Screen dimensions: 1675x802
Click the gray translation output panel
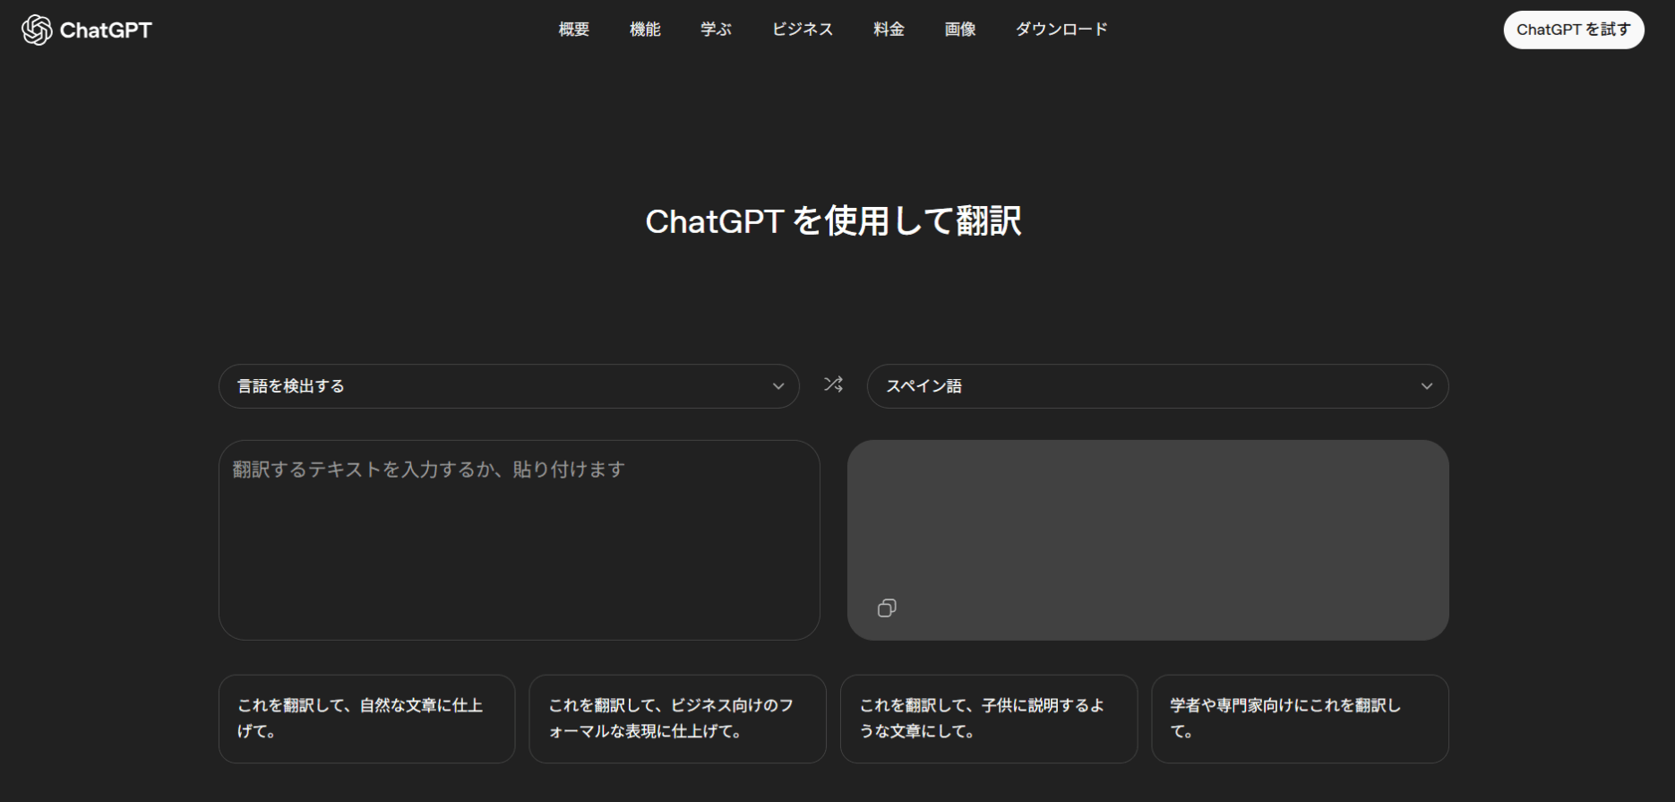(1147, 520)
